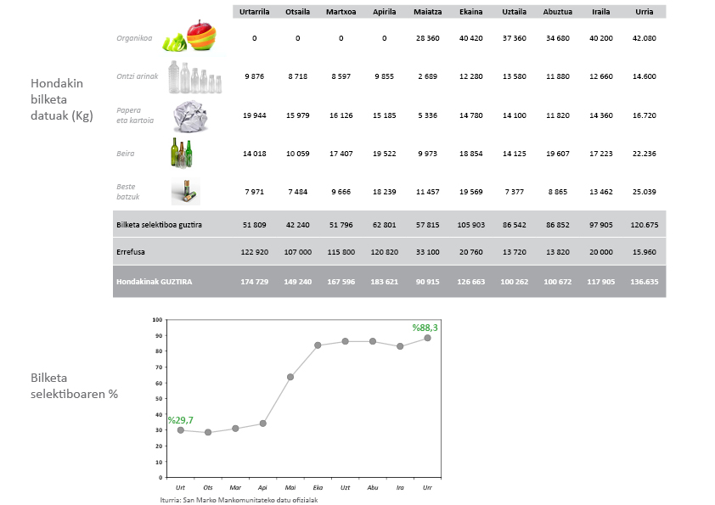Click the Iturria source text below chart
This screenshot has width=715, height=505.
pos(232,500)
